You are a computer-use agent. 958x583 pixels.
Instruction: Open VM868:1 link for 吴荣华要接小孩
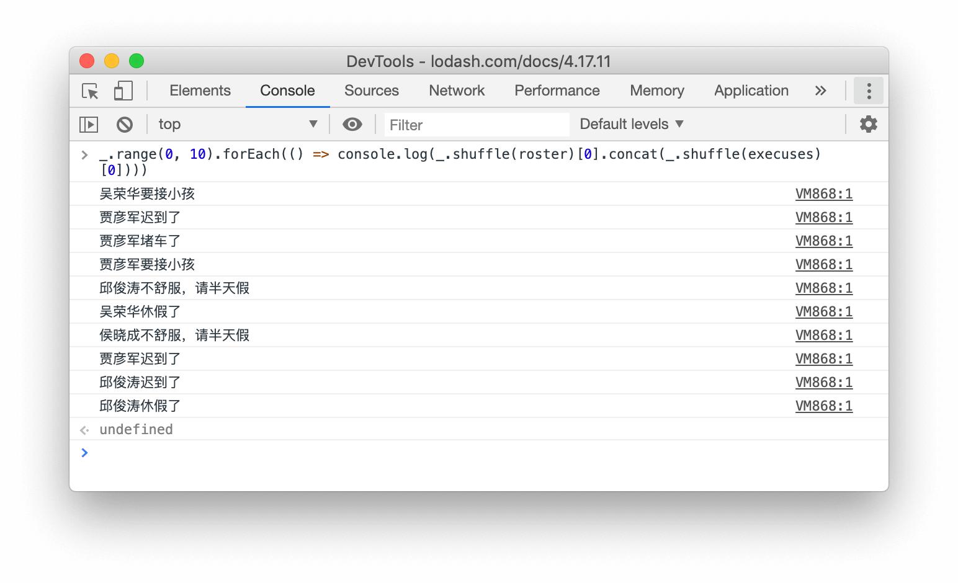click(x=824, y=194)
